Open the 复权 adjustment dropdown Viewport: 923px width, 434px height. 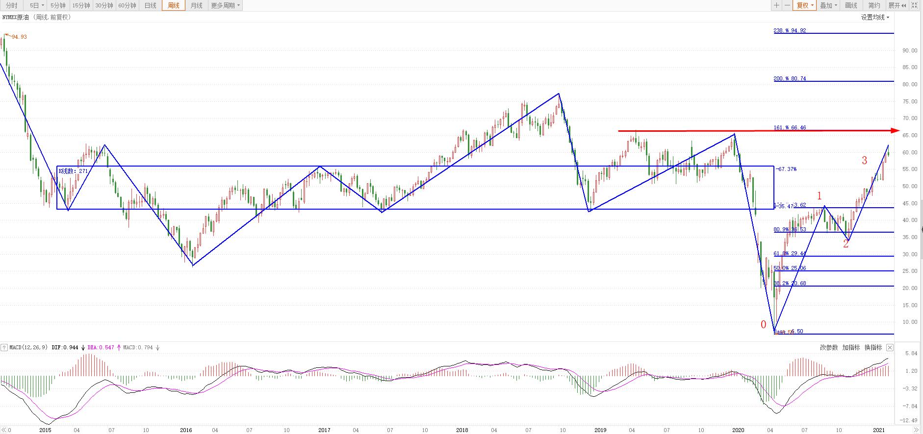[x=805, y=5]
